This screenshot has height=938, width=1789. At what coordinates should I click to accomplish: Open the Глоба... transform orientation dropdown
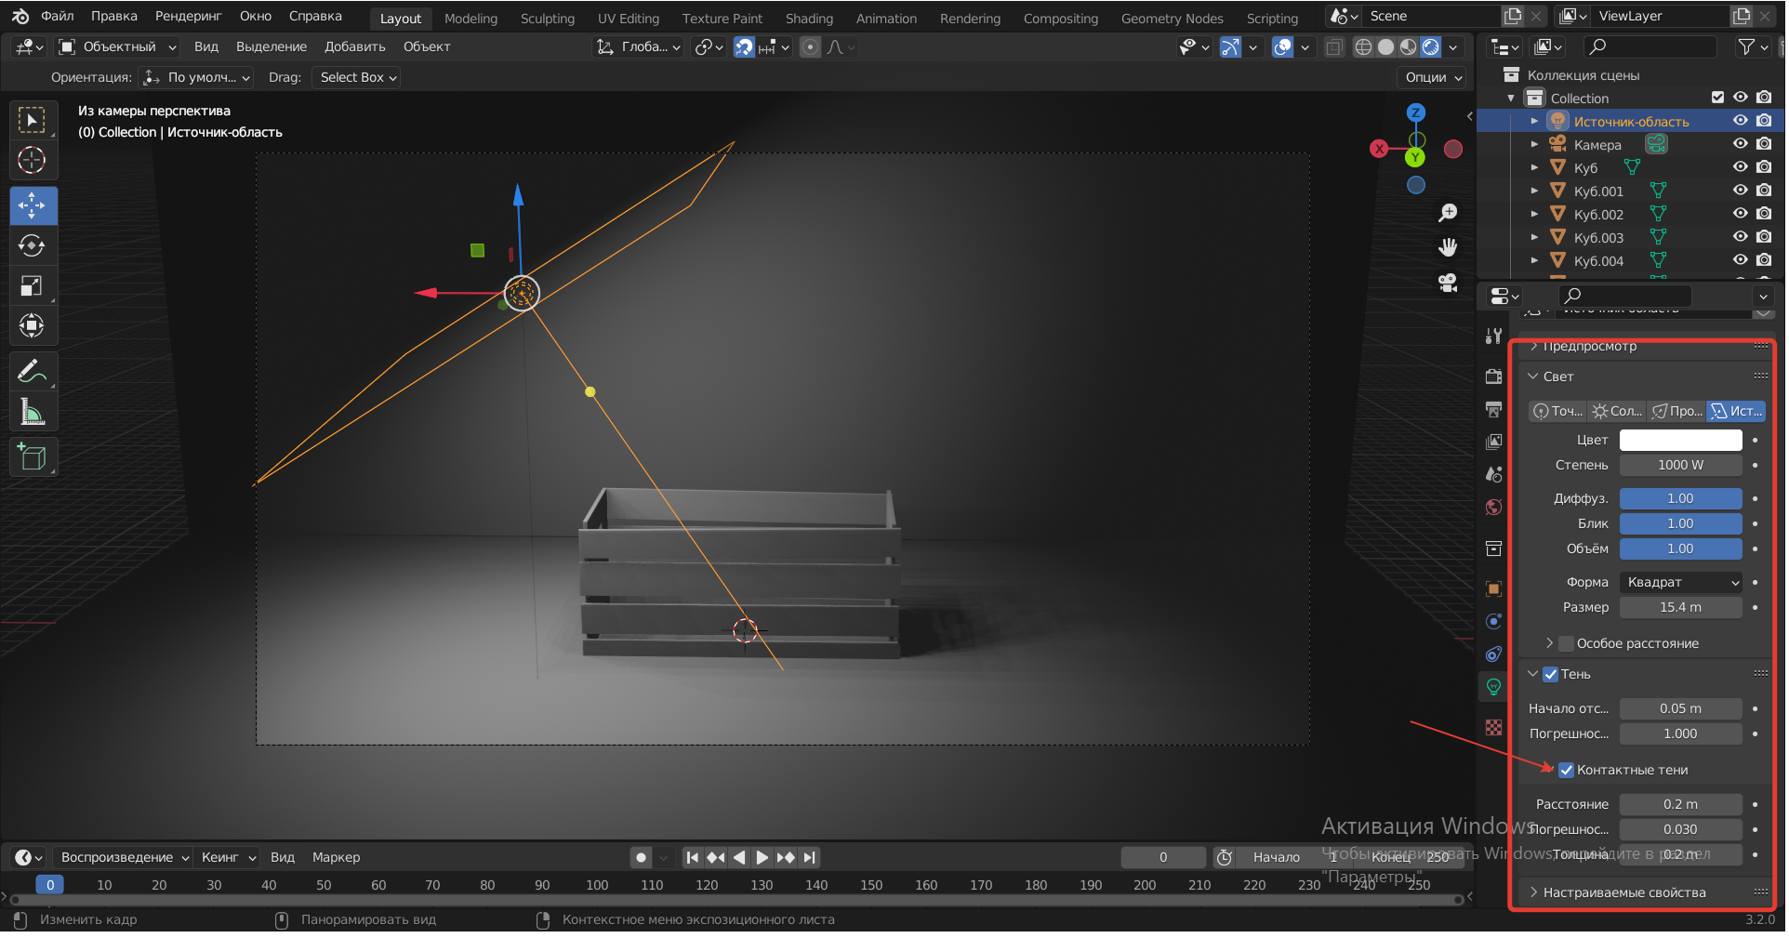(x=639, y=47)
